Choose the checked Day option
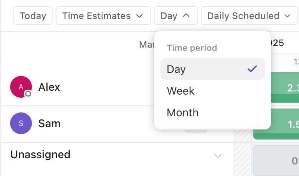This screenshot has height=176, width=299. click(x=213, y=69)
